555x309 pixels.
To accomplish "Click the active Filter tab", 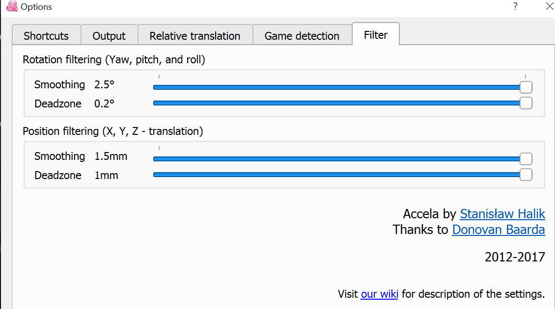I will tap(376, 35).
